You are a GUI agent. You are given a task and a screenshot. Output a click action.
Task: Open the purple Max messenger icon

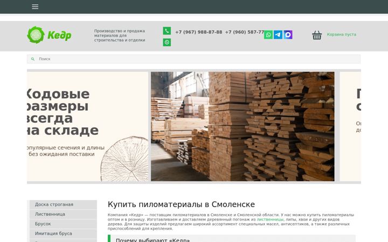click(x=288, y=35)
